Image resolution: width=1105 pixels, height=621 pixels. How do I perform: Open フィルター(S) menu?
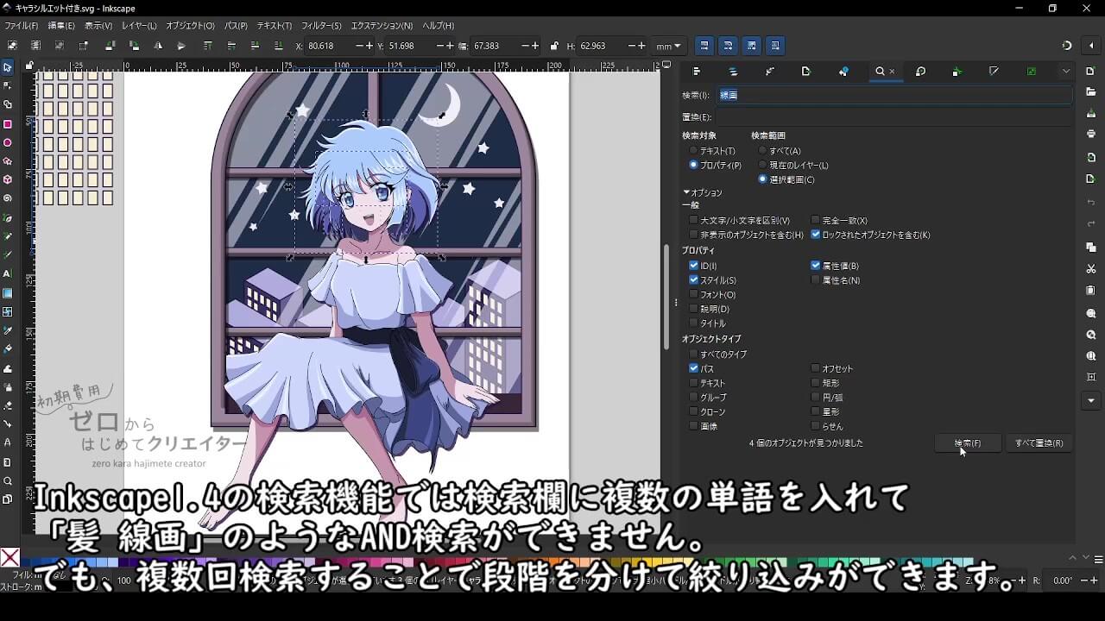(x=322, y=26)
